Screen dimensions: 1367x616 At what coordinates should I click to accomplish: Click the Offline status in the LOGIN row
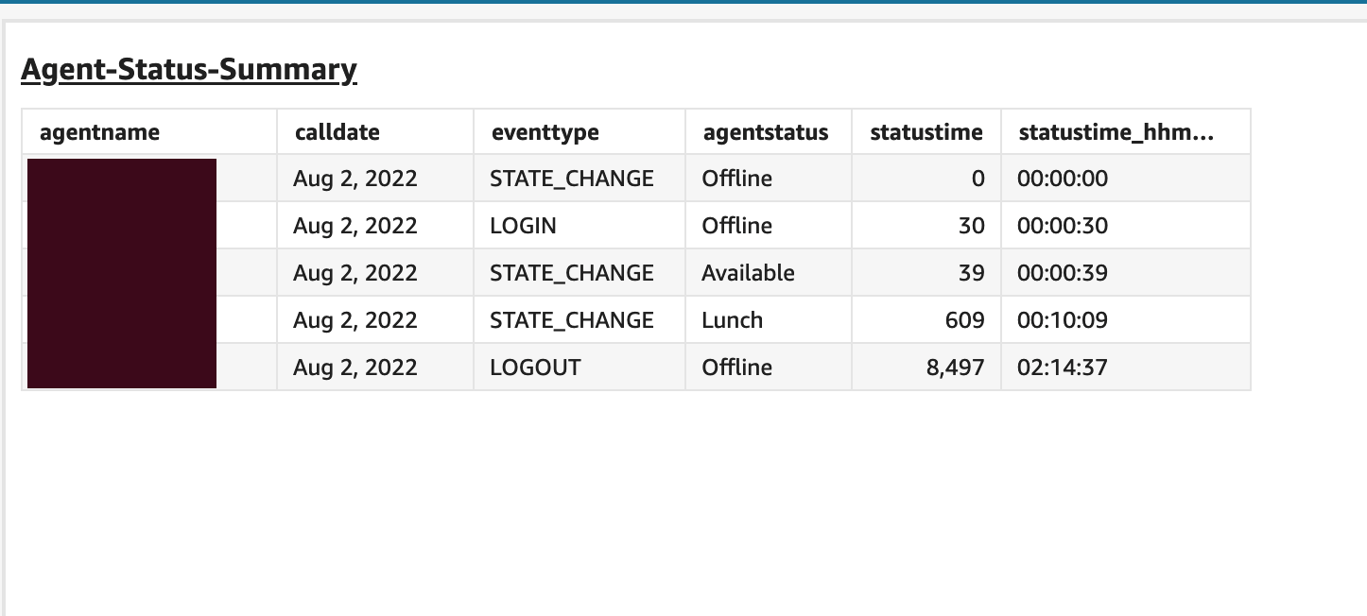coord(735,225)
